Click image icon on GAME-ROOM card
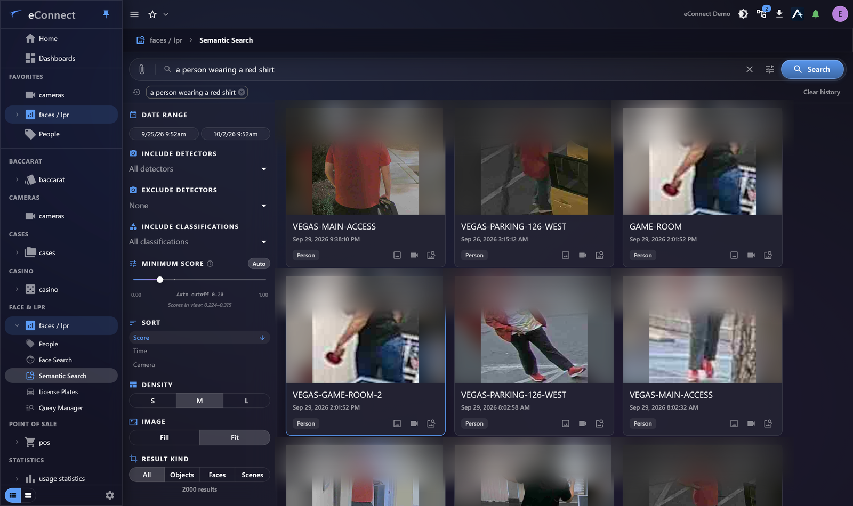Viewport: 853px width, 506px height. click(734, 255)
